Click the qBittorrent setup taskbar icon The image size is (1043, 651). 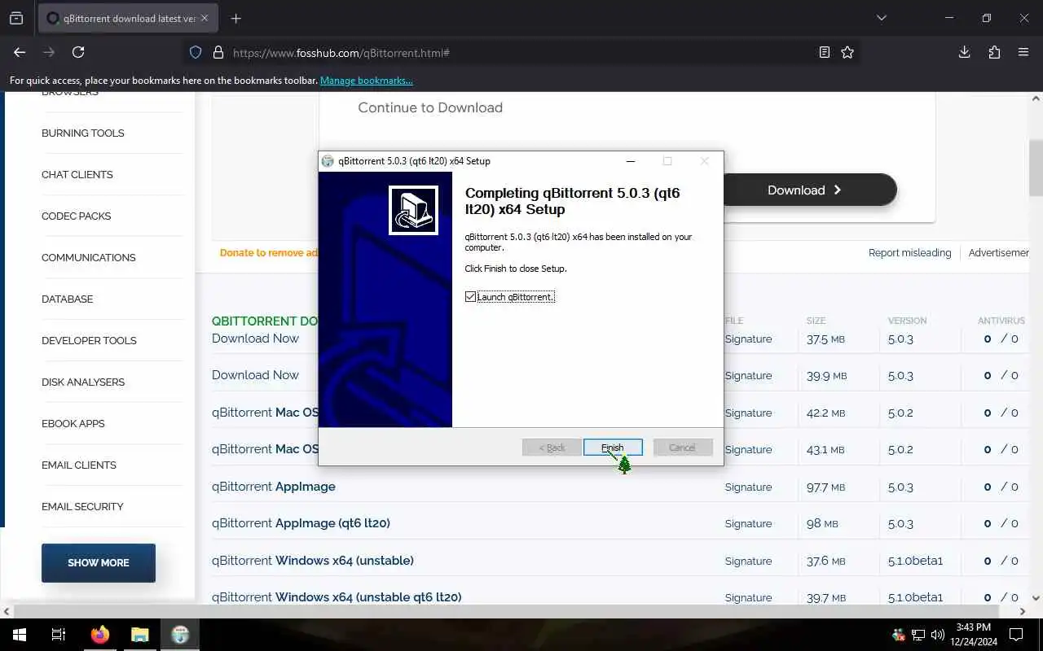[x=180, y=635]
